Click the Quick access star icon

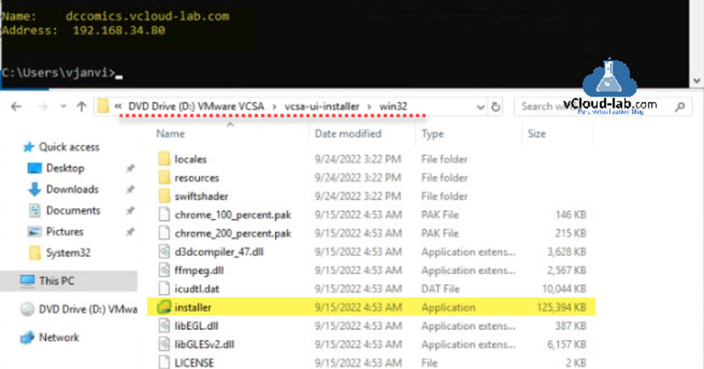28,146
